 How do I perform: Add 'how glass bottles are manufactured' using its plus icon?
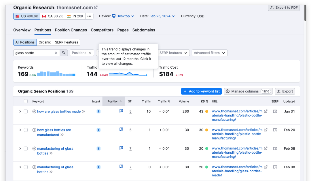tap(34, 130)
